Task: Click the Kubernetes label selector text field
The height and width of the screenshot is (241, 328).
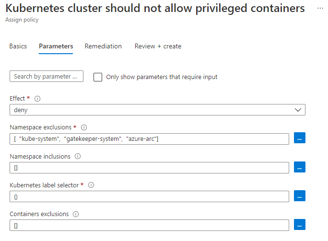Action: 149,196
